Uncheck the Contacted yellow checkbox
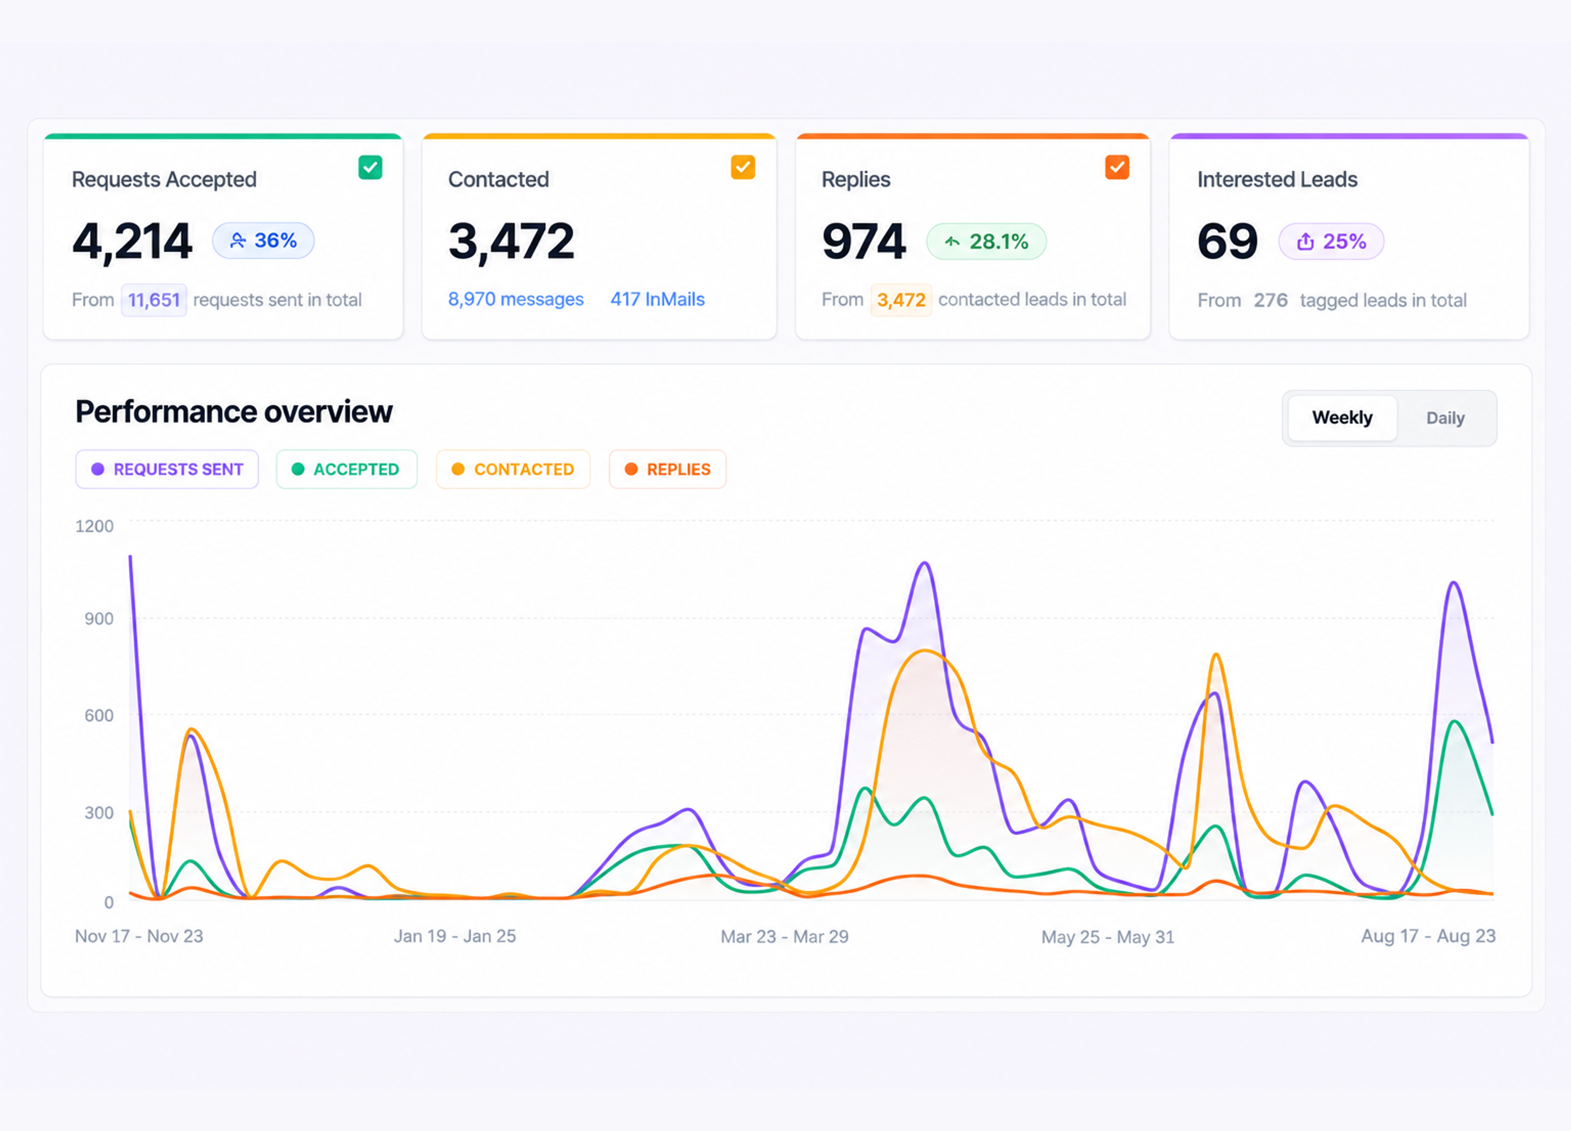Image resolution: width=1571 pixels, height=1131 pixels. pos(743,168)
